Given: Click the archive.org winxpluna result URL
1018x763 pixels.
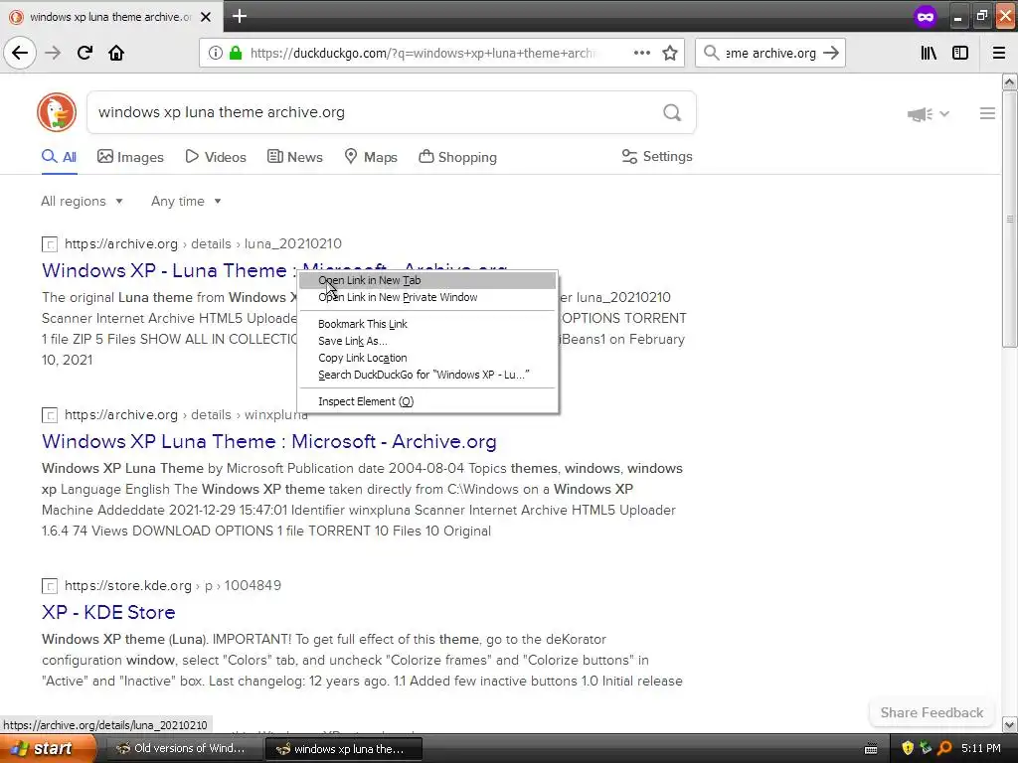Looking at the screenshot, I should pyautogui.click(x=186, y=414).
